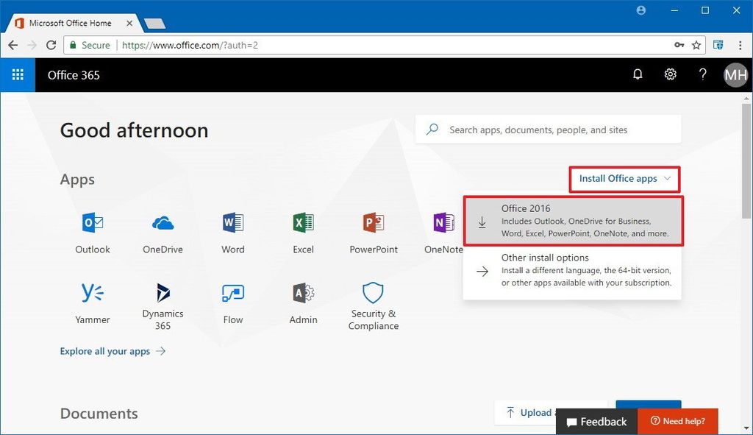Open OneNote

[x=443, y=227]
